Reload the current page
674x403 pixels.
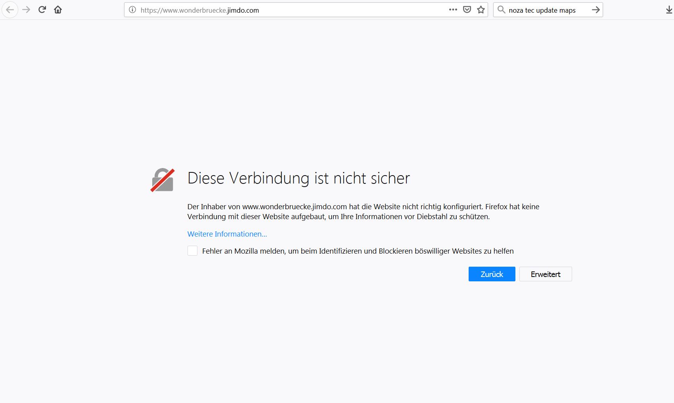(x=42, y=10)
